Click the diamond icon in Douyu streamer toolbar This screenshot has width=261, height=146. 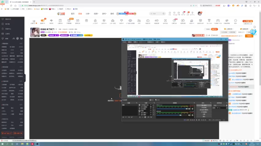click(x=121, y=20)
